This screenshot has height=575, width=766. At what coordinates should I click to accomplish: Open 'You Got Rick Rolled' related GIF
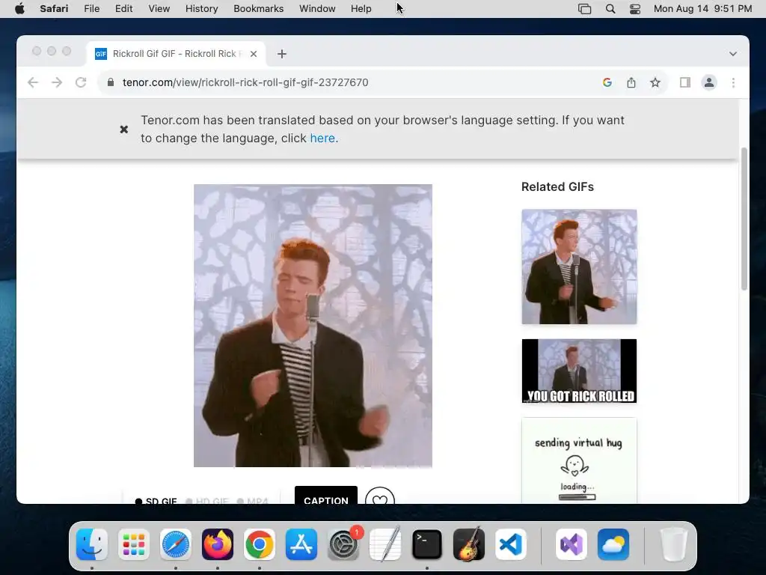(579, 371)
